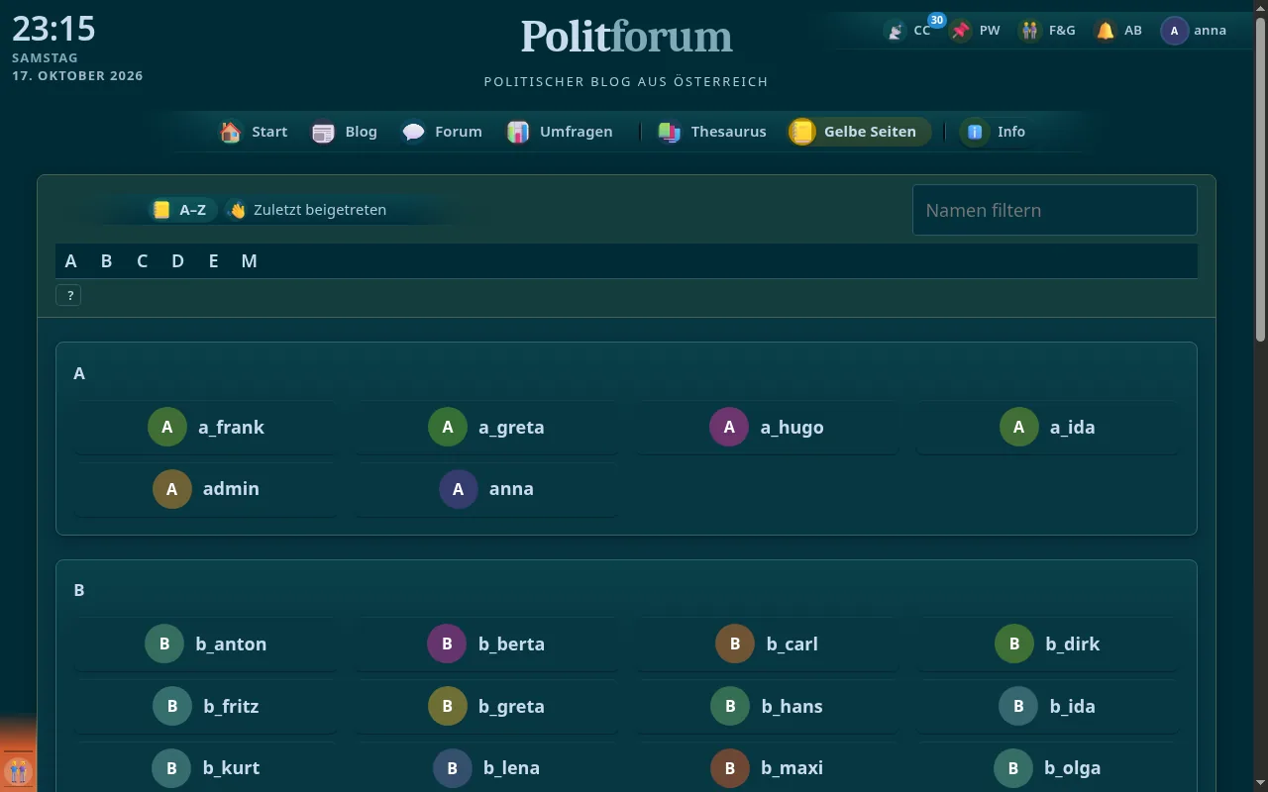Click the F&G people icon

point(1031,31)
